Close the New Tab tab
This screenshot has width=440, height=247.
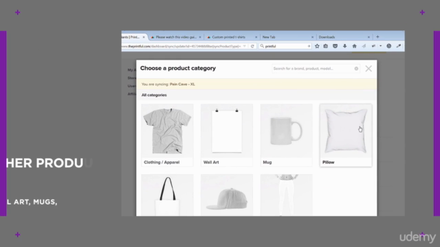pyautogui.click(x=312, y=37)
